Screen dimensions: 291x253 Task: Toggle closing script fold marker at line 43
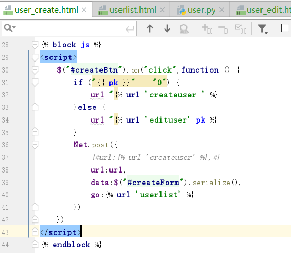click(x=35, y=232)
